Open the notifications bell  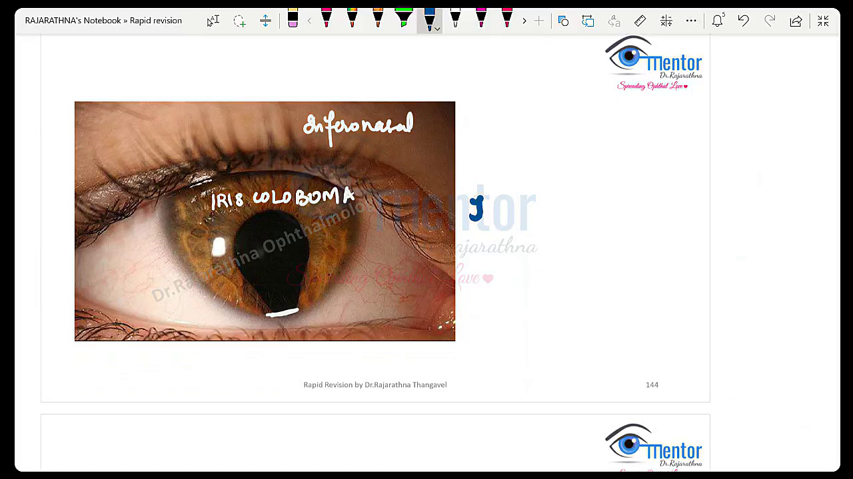[x=717, y=21]
